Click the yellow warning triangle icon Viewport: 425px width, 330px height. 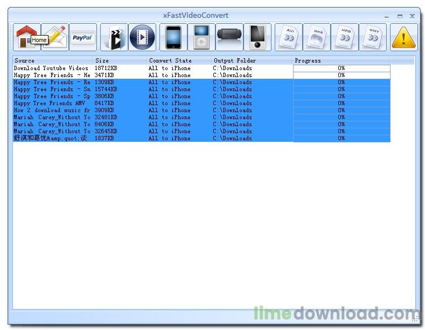coord(404,37)
